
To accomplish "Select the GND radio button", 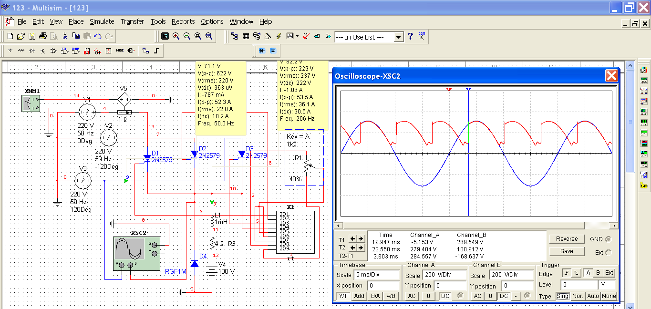I will tap(608, 239).
